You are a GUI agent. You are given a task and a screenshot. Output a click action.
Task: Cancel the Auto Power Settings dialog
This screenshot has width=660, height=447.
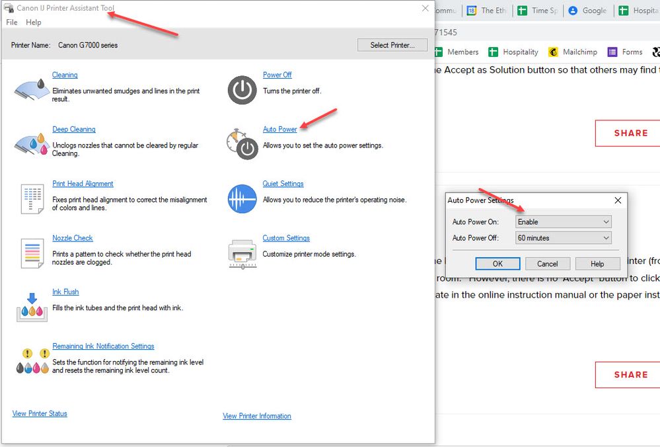[547, 264]
